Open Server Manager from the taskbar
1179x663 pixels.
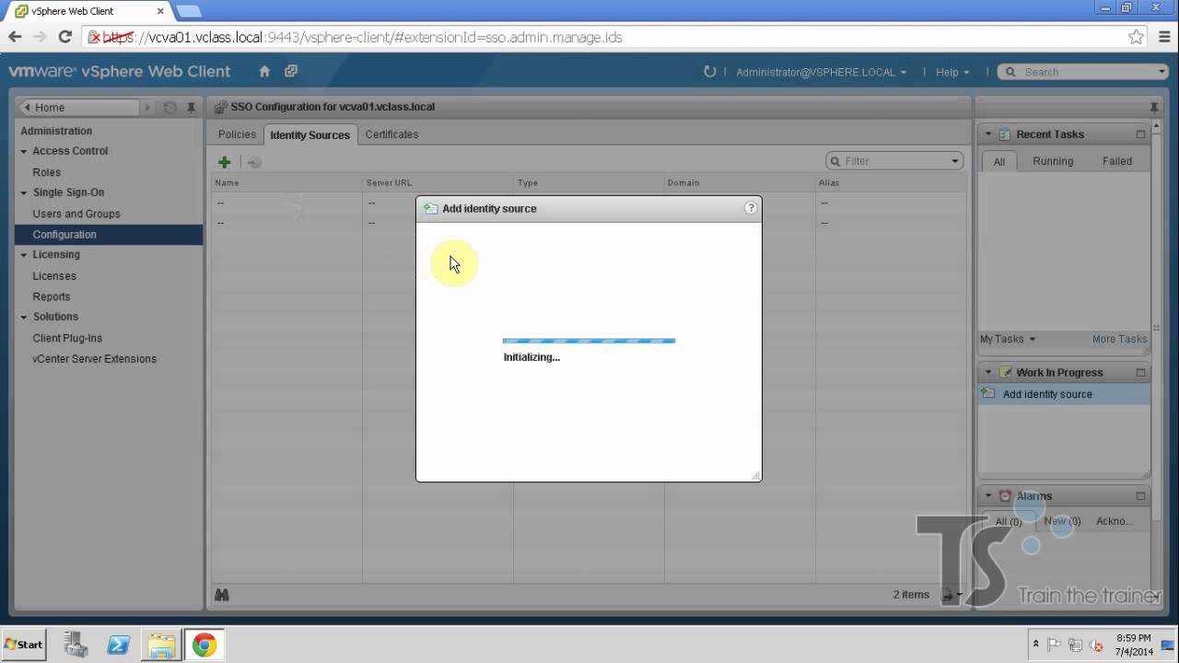coord(76,645)
